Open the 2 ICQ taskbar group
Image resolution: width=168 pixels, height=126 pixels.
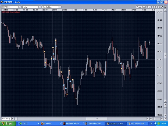[28, 124]
